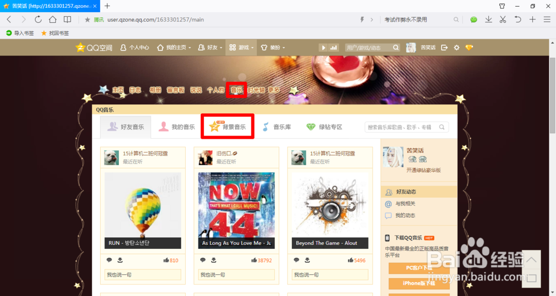Viewport: 556px width, 296px height.
Task: Switch to the 背景音乐 tab
Action: (x=227, y=127)
